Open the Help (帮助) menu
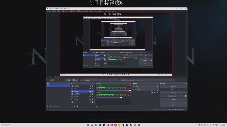 pyautogui.click(x=91, y=11)
